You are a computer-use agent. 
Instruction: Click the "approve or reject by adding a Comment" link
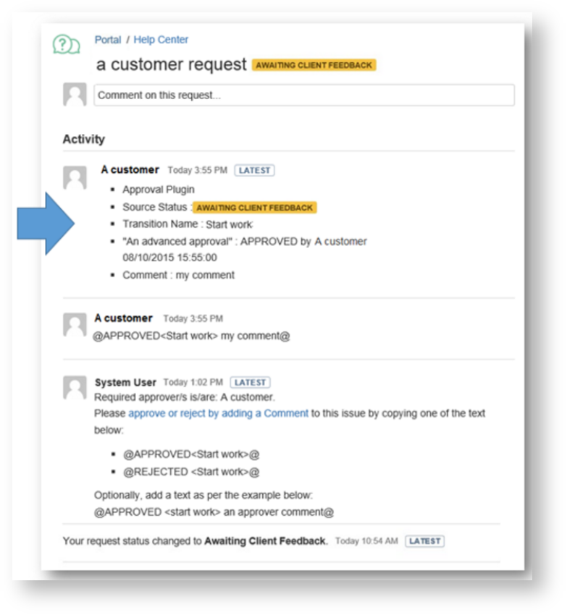click(218, 413)
